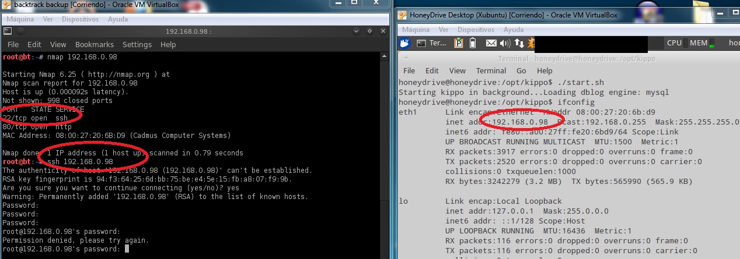Open the Go menu in Xfce terminal
Screen dimensions: 740x259
[x=521, y=70]
